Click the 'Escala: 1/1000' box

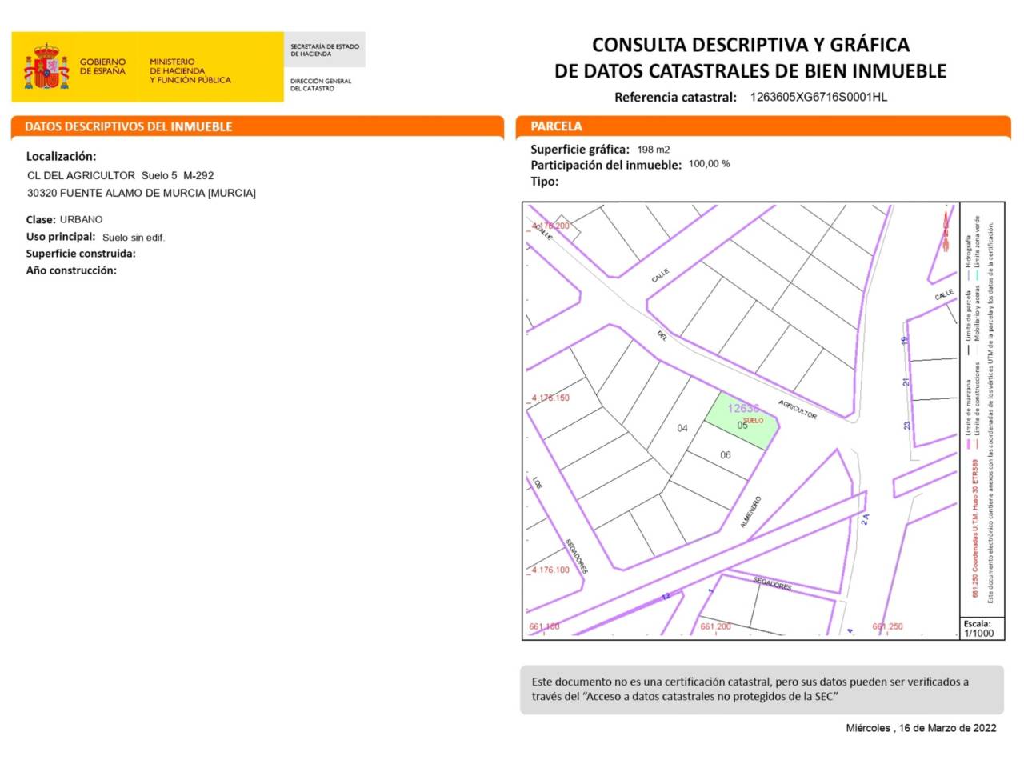[x=982, y=628]
